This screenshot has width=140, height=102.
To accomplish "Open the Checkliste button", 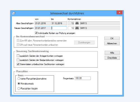I will click(112, 58).
